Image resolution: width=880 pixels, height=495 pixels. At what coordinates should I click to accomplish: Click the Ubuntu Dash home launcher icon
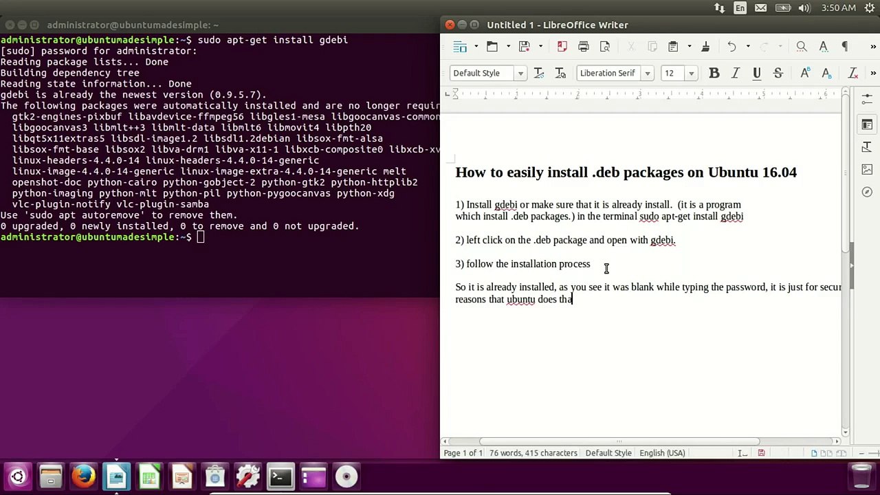18,476
